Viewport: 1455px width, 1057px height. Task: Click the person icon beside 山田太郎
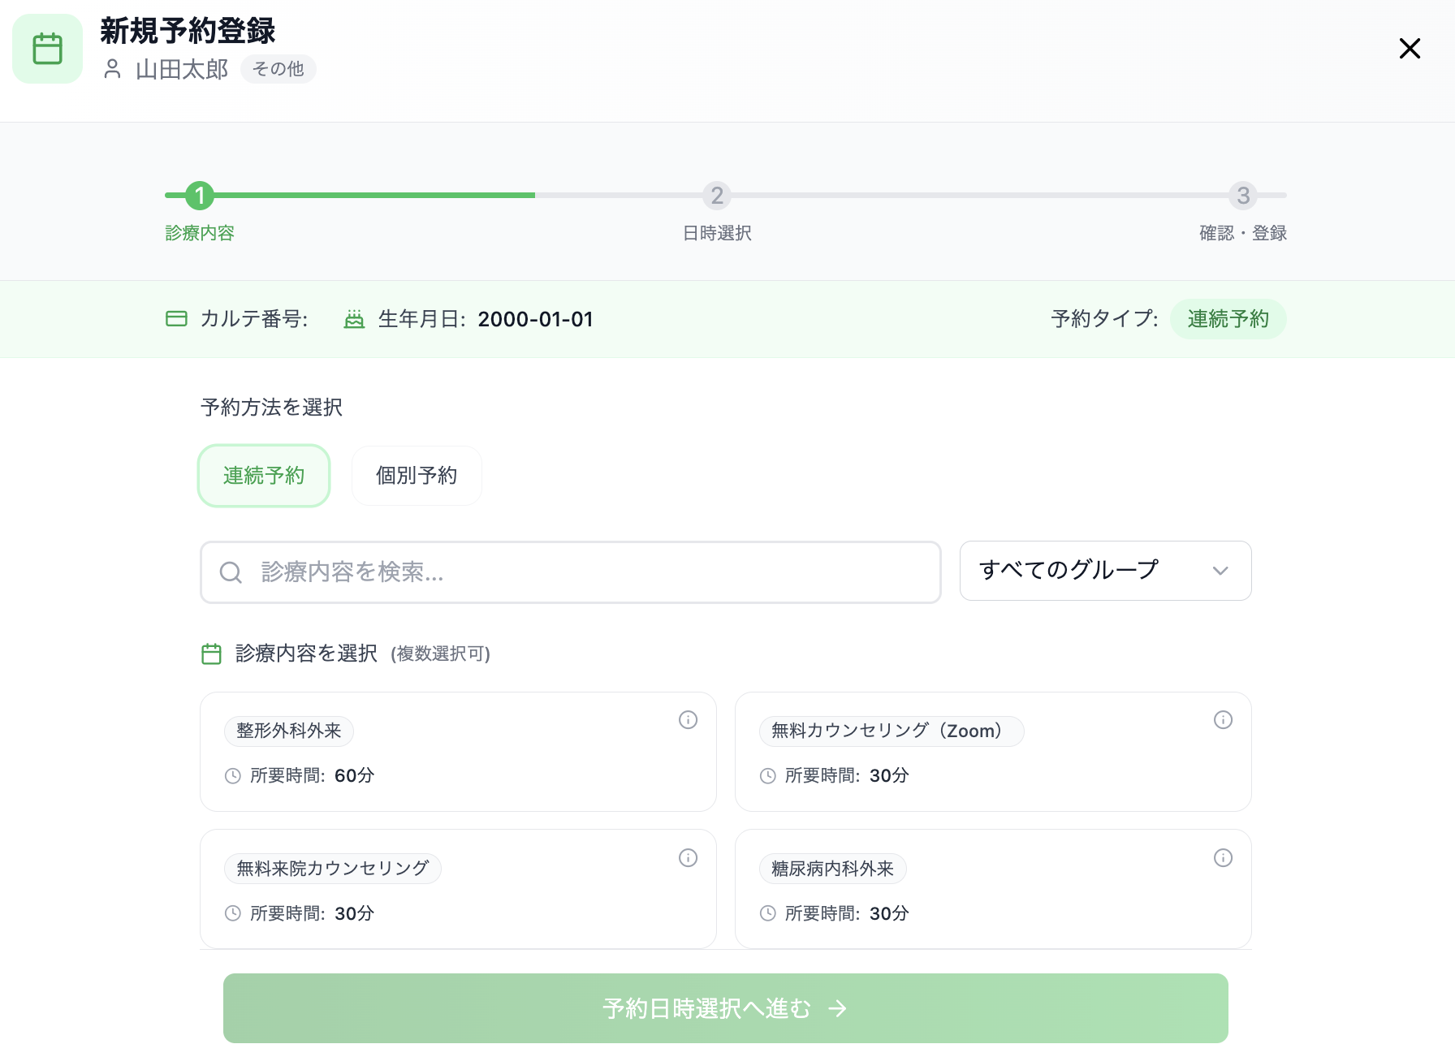point(111,70)
